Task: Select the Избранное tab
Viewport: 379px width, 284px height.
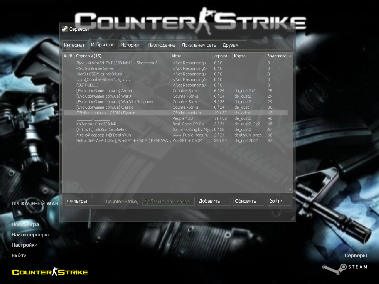Action: [103, 45]
